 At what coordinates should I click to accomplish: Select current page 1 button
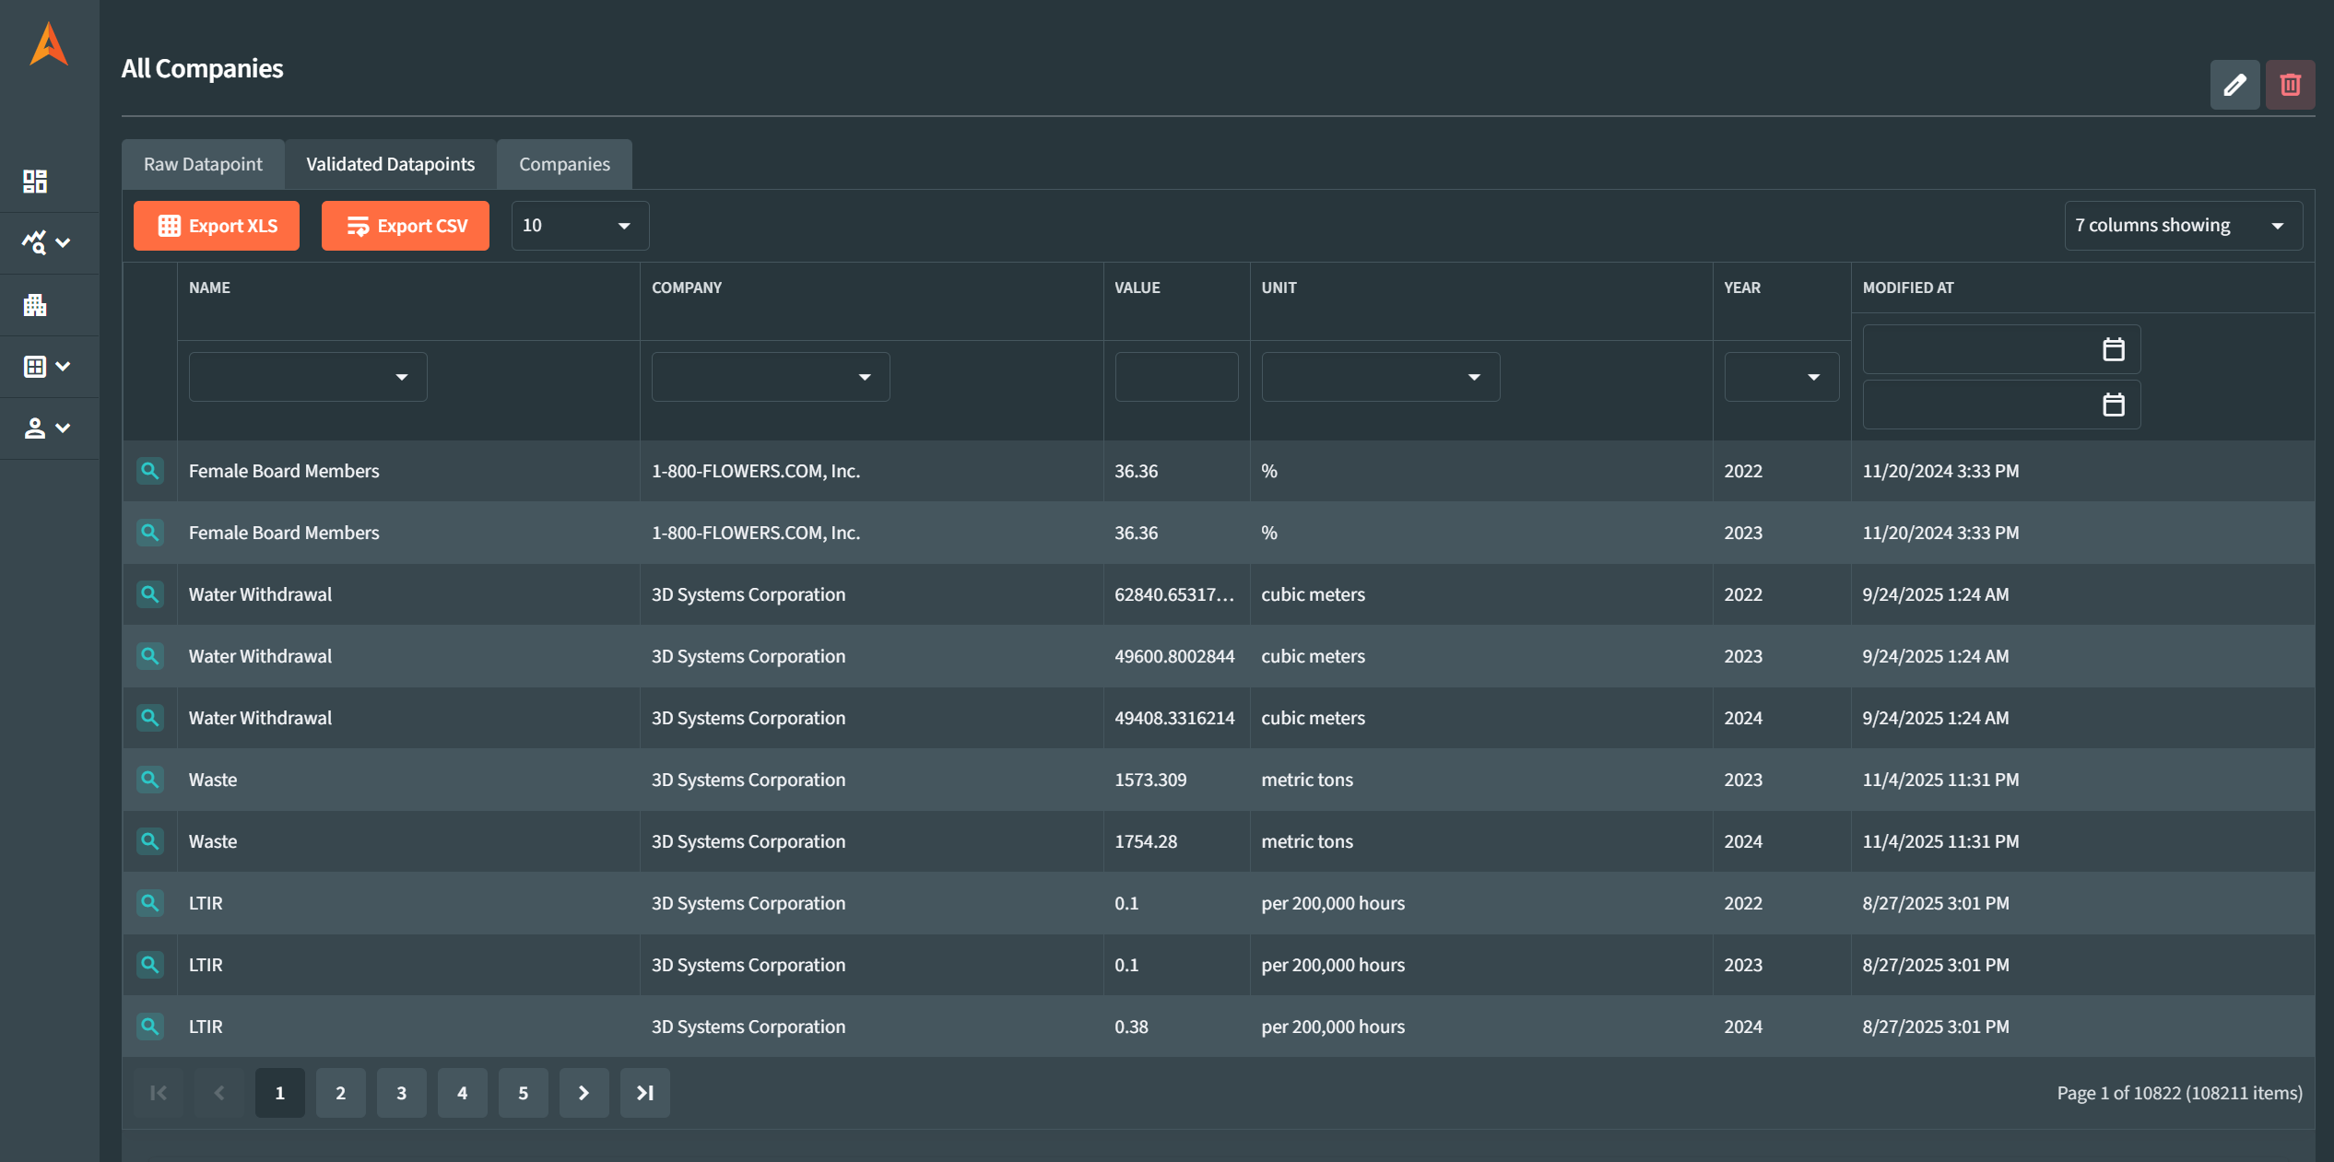coord(279,1093)
